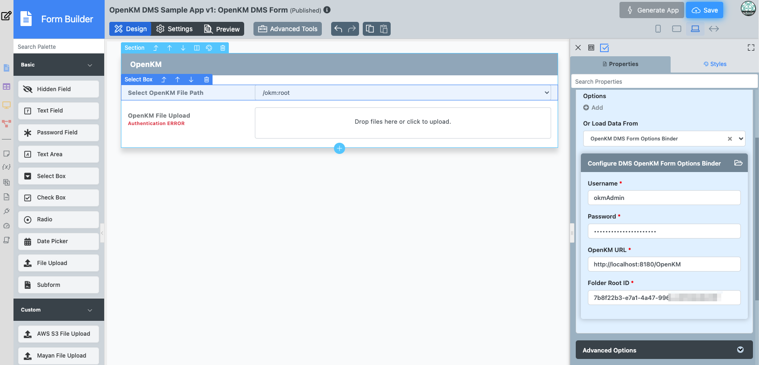Choose the Text Area palette element

coord(59,154)
